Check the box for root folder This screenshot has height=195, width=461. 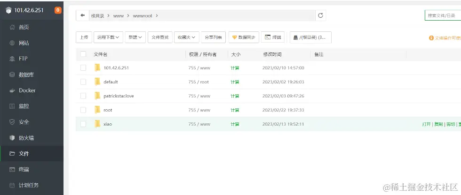[83, 110]
